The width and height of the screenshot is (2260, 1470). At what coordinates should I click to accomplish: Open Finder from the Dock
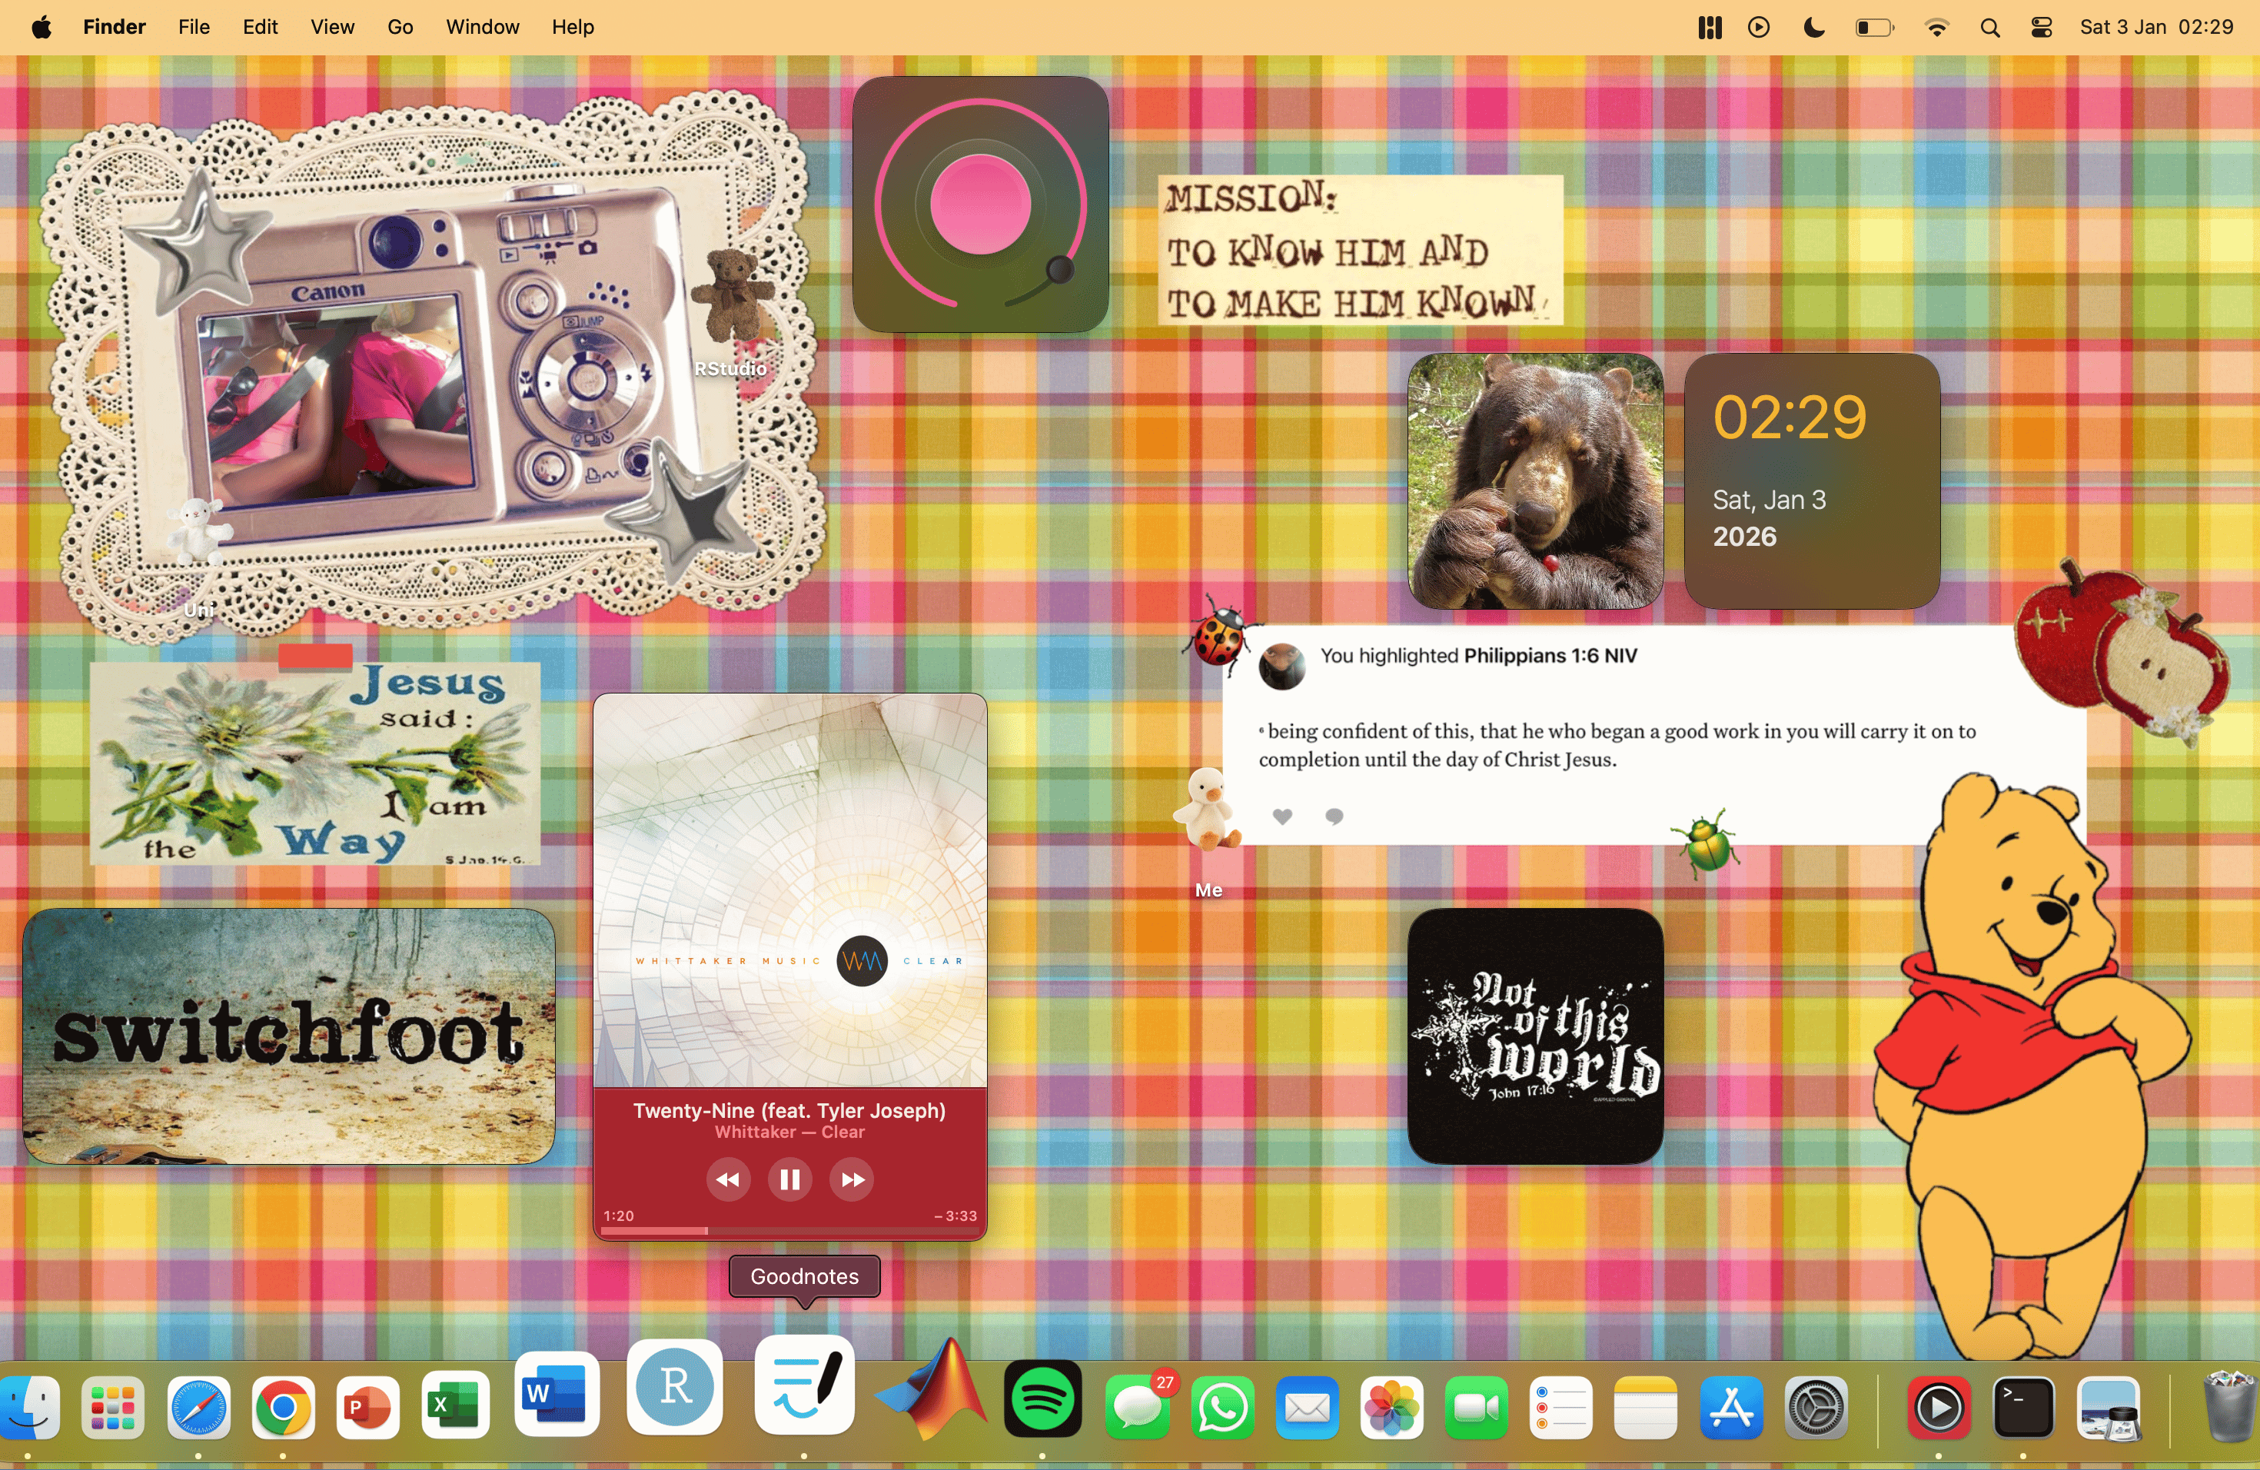(28, 1406)
